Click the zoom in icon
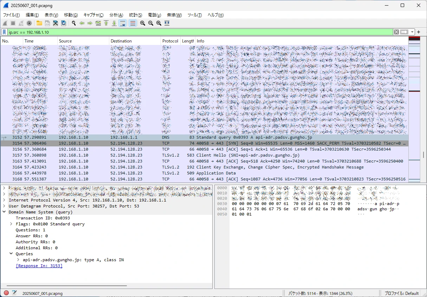The width and height of the screenshot is (427, 297). 143,23
